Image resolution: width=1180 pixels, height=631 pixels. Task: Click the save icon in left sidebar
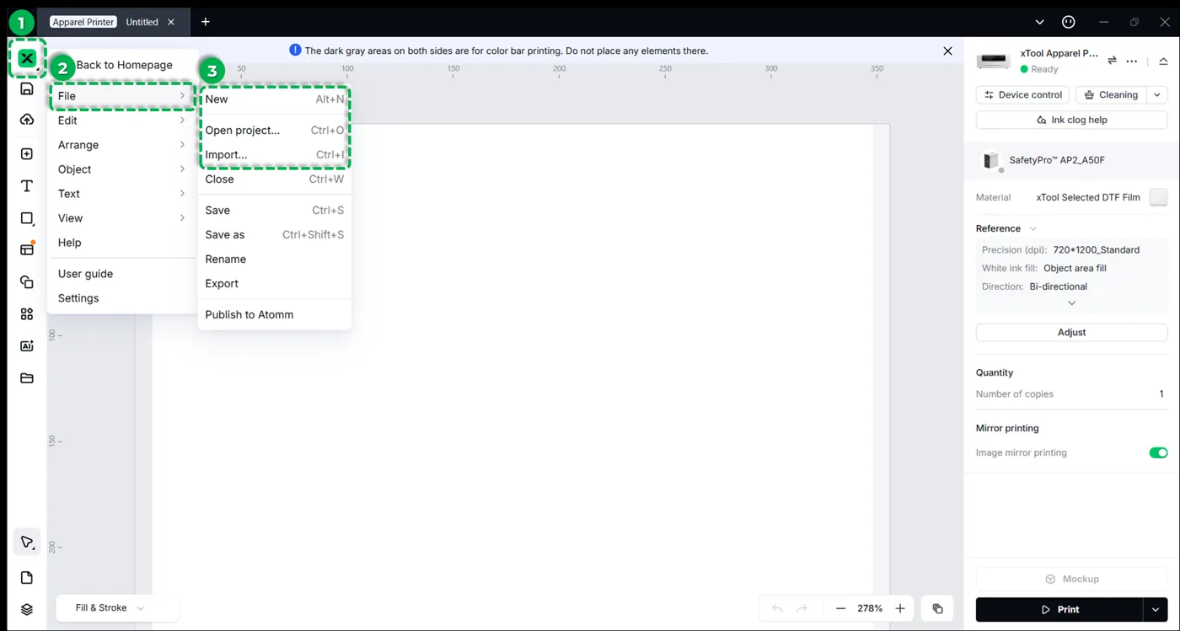click(27, 88)
